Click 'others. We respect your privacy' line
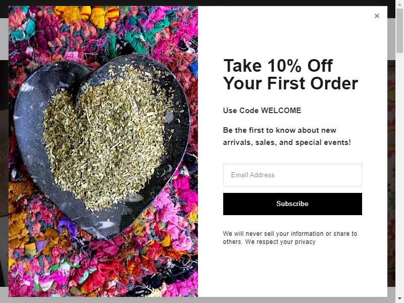 click(x=269, y=242)
